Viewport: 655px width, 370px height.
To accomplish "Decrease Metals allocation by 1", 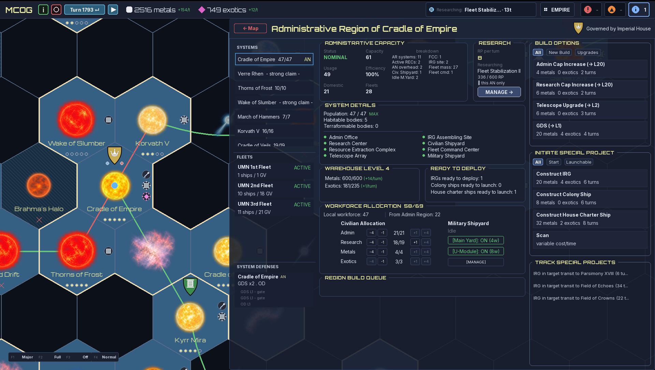I will click(x=382, y=252).
